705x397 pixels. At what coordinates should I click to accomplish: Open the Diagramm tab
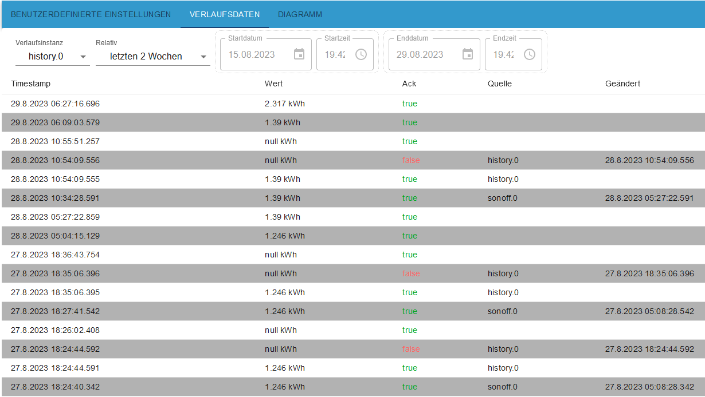coord(300,14)
